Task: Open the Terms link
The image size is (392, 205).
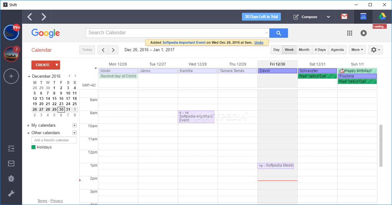Action: pos(42,201)
